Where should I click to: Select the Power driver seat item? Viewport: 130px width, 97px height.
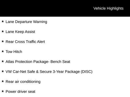[20, 92]
